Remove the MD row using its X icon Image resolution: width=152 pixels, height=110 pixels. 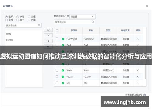137,83
